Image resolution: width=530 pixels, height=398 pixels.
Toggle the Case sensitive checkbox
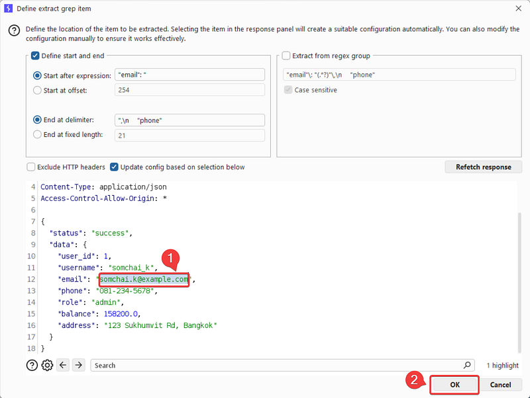coord(288,90)
